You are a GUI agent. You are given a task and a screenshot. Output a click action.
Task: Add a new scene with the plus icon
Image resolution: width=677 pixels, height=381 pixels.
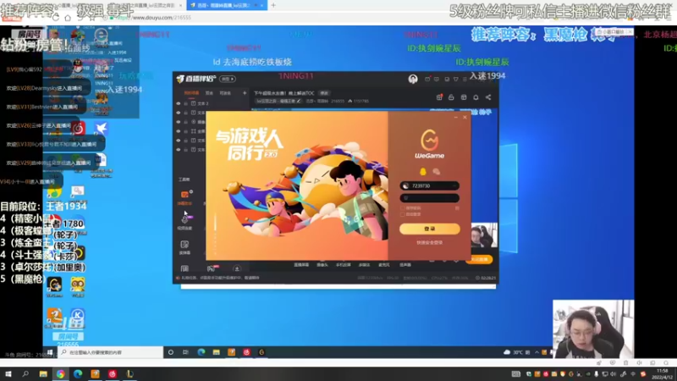click(245, 93)
